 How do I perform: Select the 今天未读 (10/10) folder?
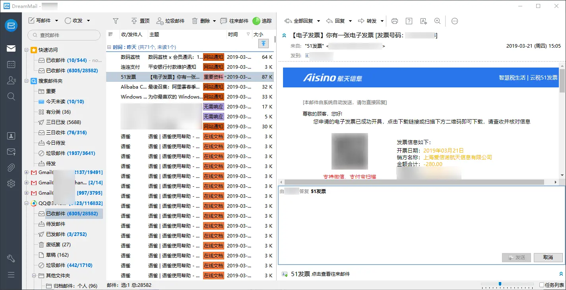(x=65, y=102)
